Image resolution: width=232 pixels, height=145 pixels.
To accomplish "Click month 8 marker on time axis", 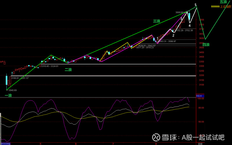I will coord(156,144).
